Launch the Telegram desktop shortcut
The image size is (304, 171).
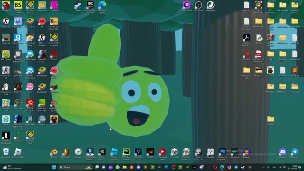(x=294, y=153)
